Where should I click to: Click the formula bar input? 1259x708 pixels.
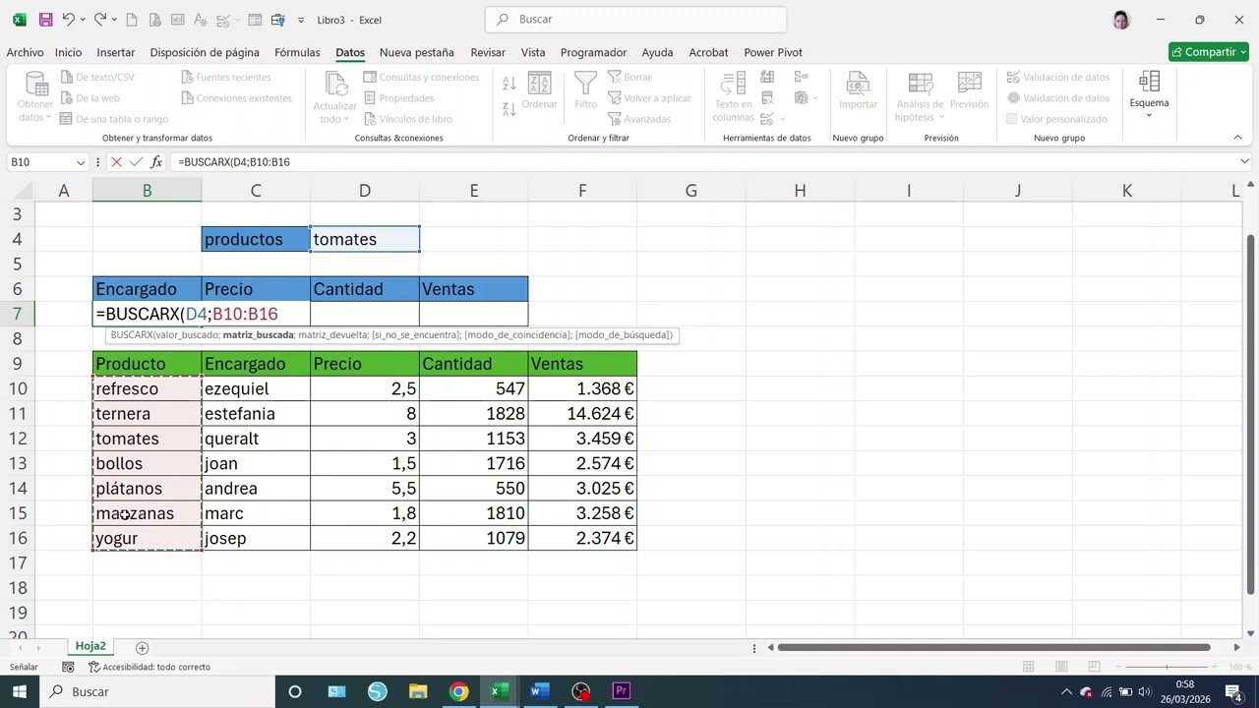pos(702,162)
